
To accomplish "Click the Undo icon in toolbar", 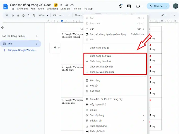I will pos(13,15).
